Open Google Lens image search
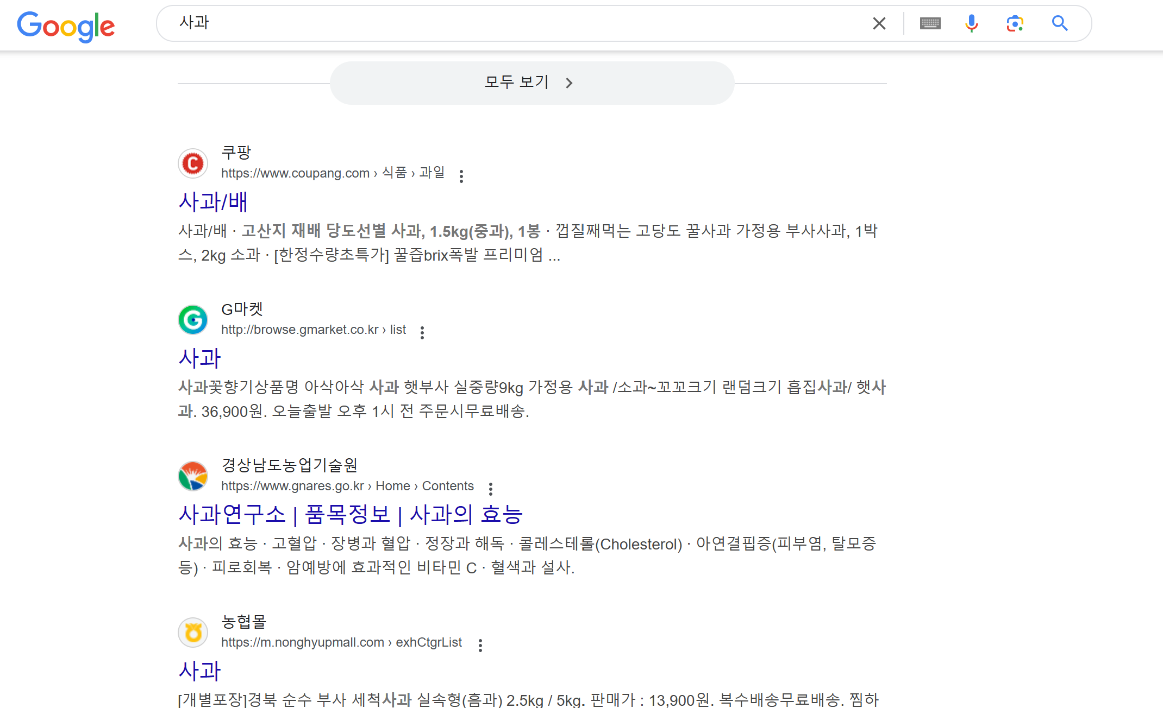 tap(1015, 23)
